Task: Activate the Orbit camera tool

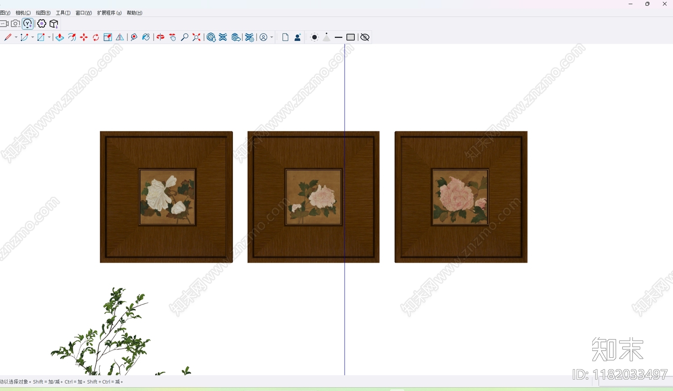Action: pyautogui.click(x=160, y=37)
